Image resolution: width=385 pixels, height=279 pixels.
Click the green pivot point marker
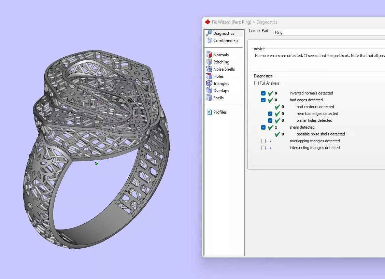[96, 163]
